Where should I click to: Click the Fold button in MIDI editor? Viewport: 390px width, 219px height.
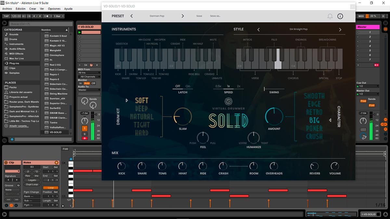click(x=66, y=149)
